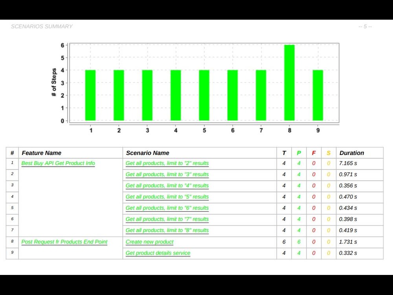393x295 pixels.
Task: Click the page number "-- 5 --" label
Action: tap(364, 26)
